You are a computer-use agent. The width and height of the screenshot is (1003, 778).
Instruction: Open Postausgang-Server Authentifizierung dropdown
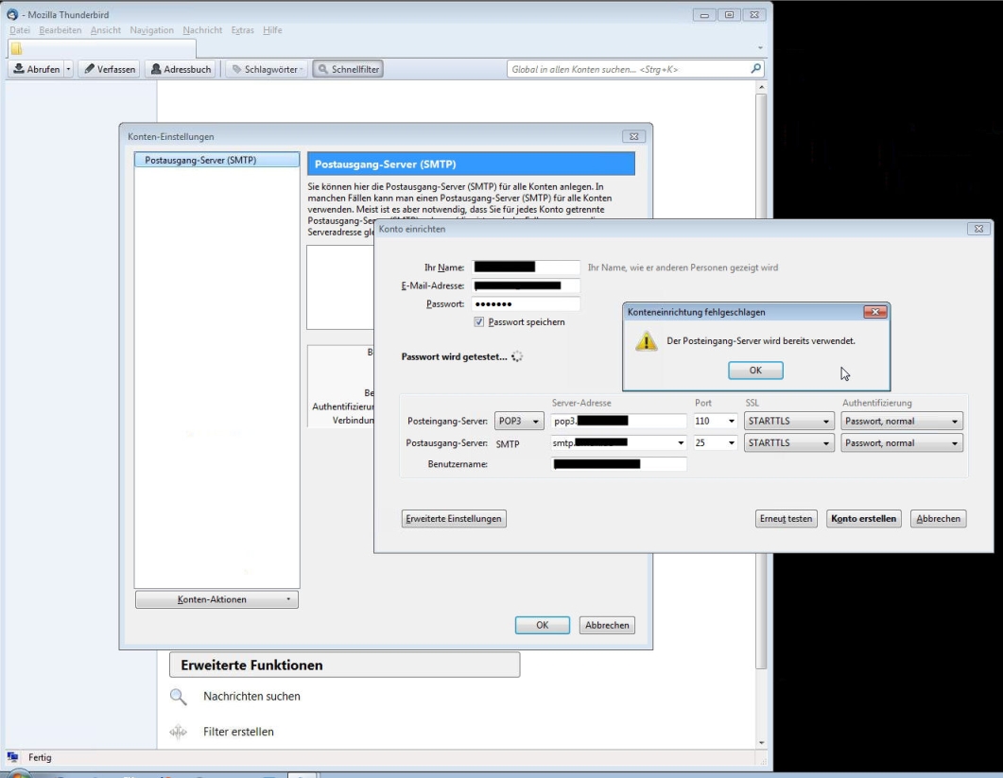coord(902,442)
